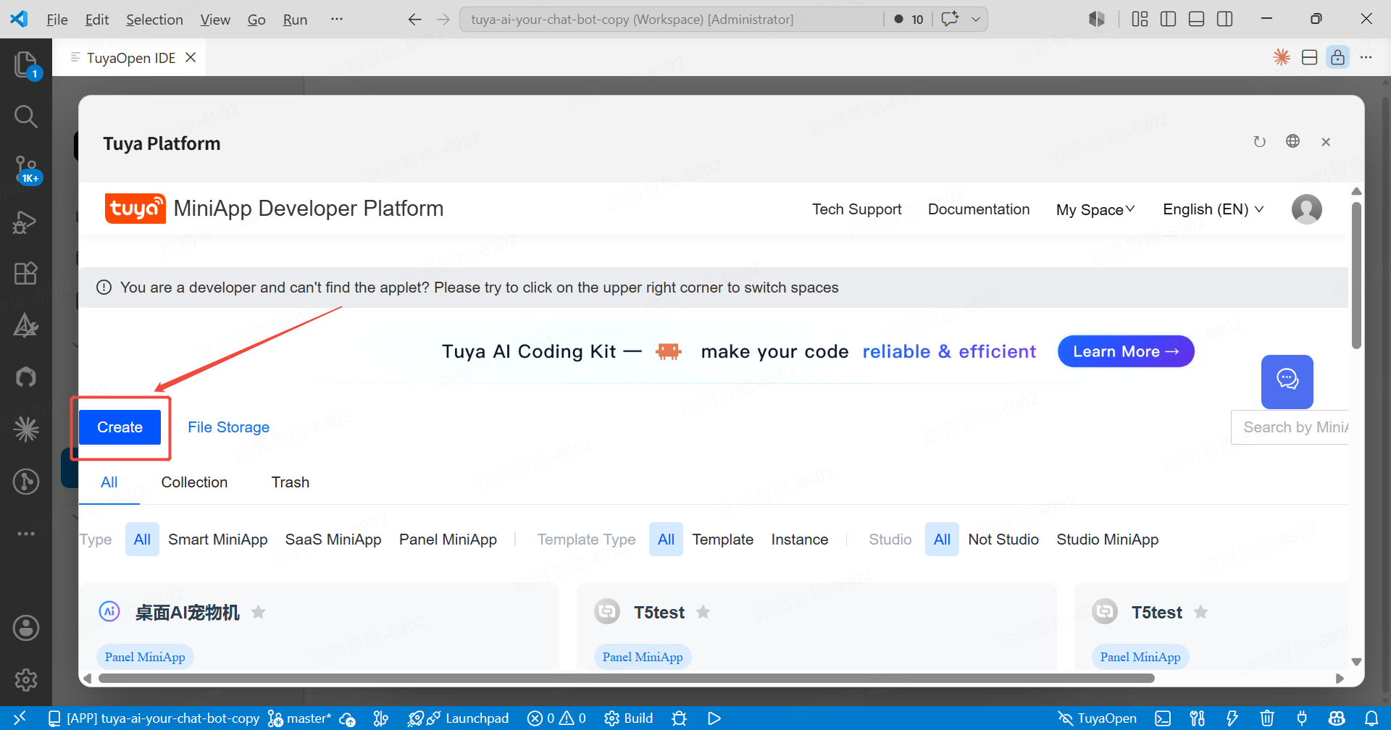Click TuyaOpen in status bar
Screen dimensions: 1391x730
1097,718
